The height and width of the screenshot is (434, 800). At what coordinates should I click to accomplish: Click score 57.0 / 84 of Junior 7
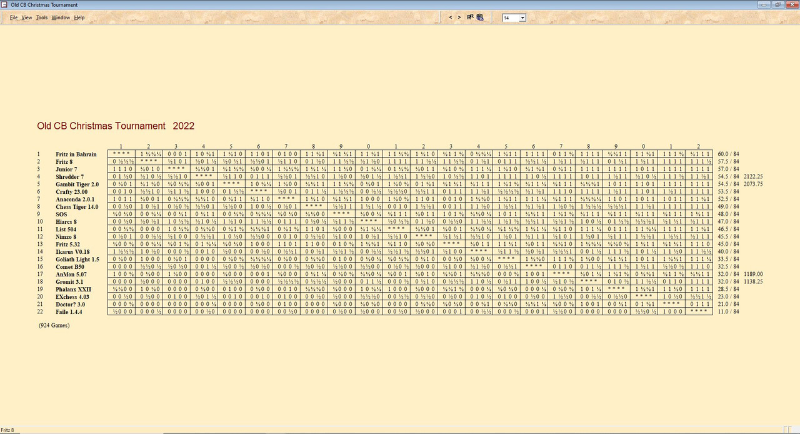pyautogui.click(x=728, y=169)
